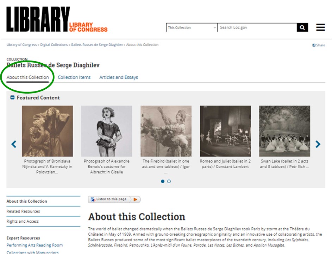
Task: Switch to the Collection Items tab
Action: click(74, 77)
